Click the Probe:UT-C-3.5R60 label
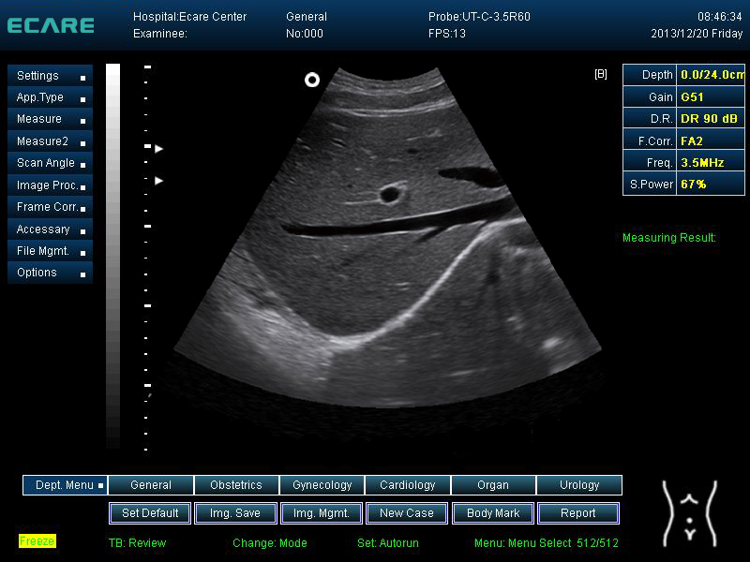 (x=479, y=17)
